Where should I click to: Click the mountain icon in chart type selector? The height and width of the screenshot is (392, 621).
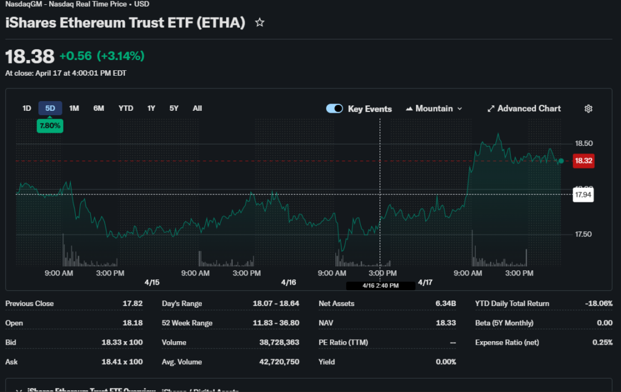coord(409,108)
